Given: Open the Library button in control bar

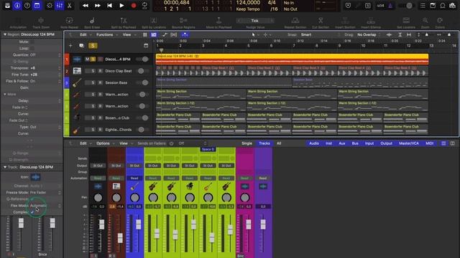Looking at the screenshot, I should click(7, 6).
